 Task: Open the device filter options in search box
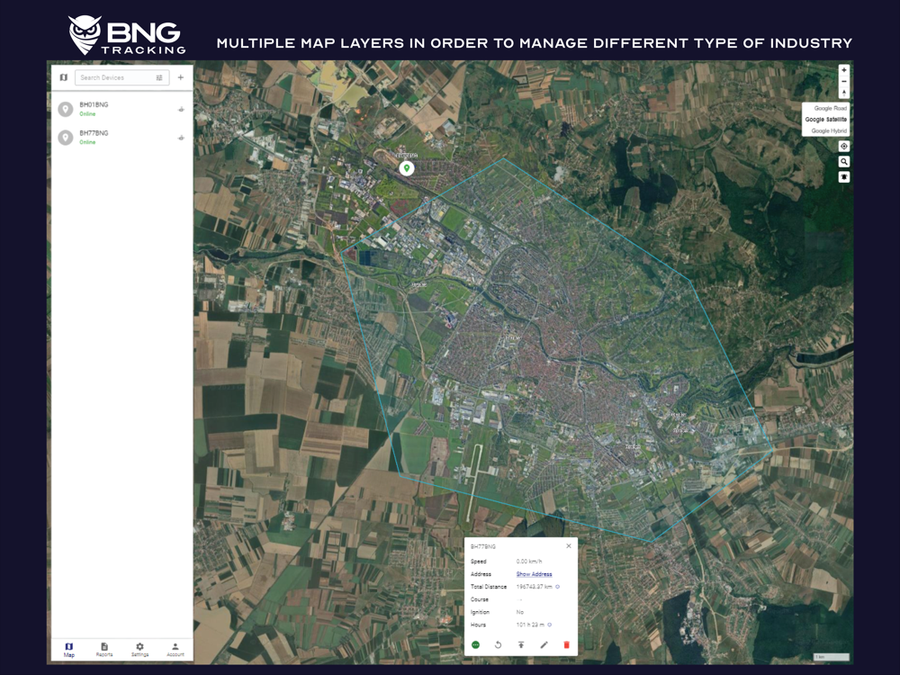coord(159,77)
